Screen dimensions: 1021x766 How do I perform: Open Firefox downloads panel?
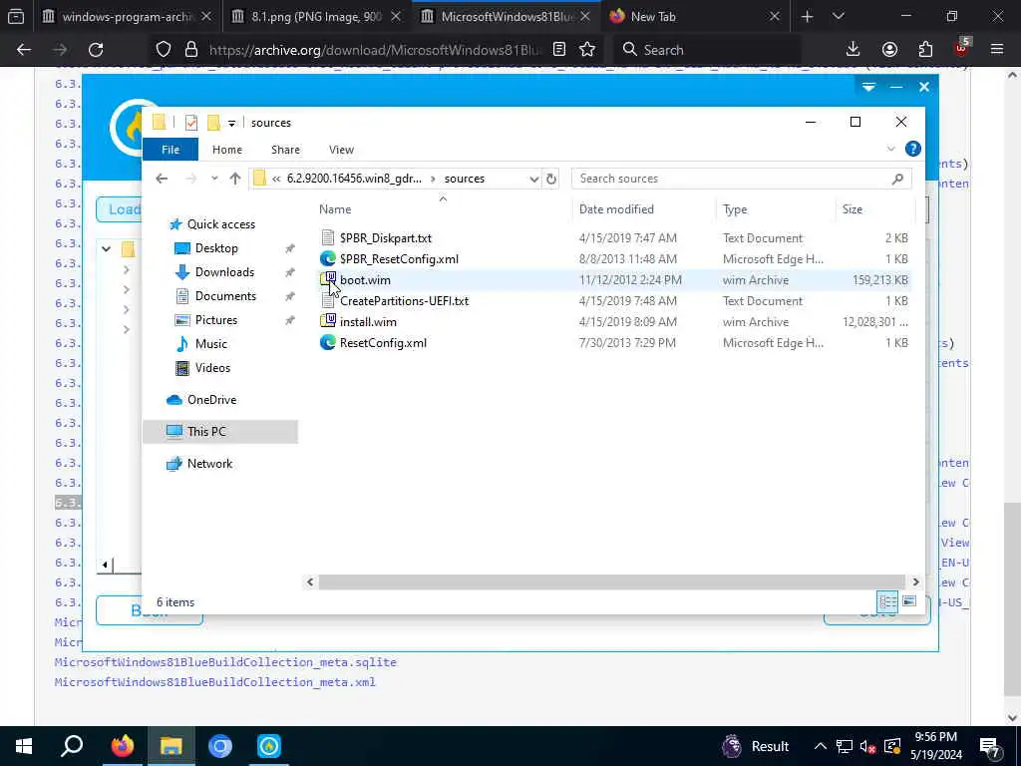[852, 50]
